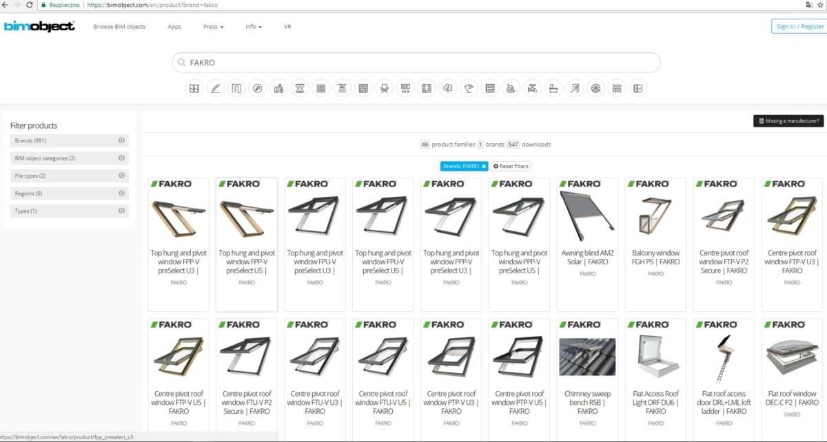Click the pencil category icon
The width and height of the screenshot is (827, 442).
pyautogui.click(x=215, y=88)
